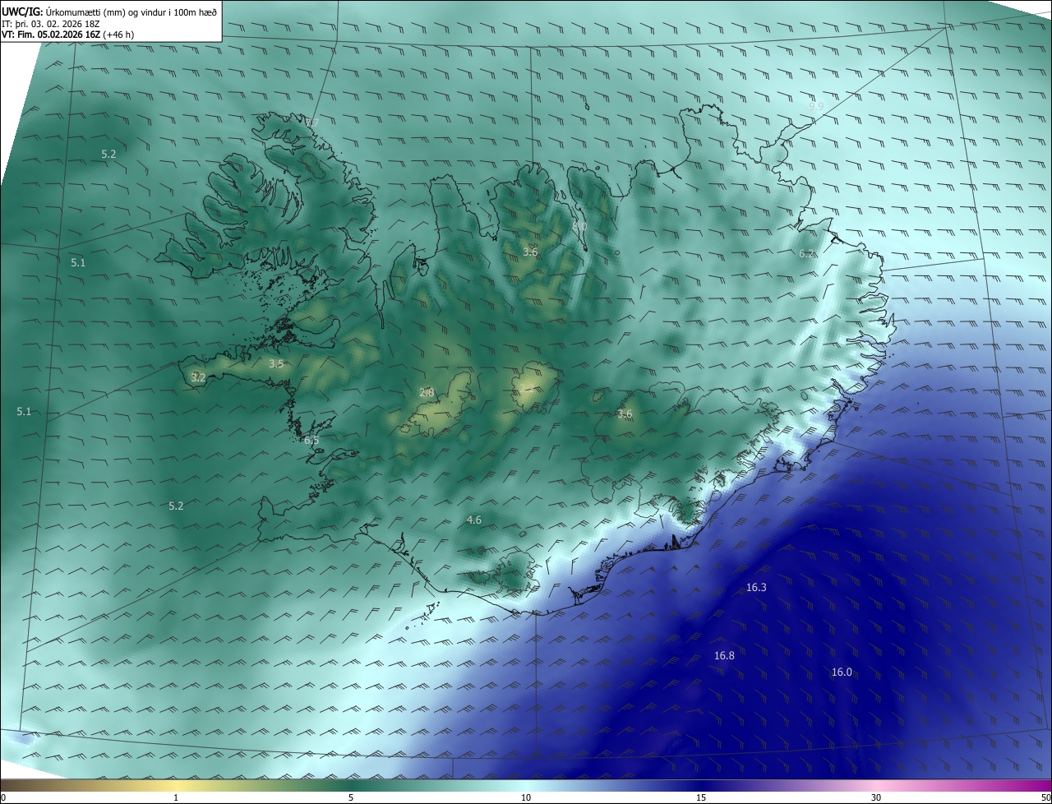Click the '16.0' value on the map

(x=842, y=672)
